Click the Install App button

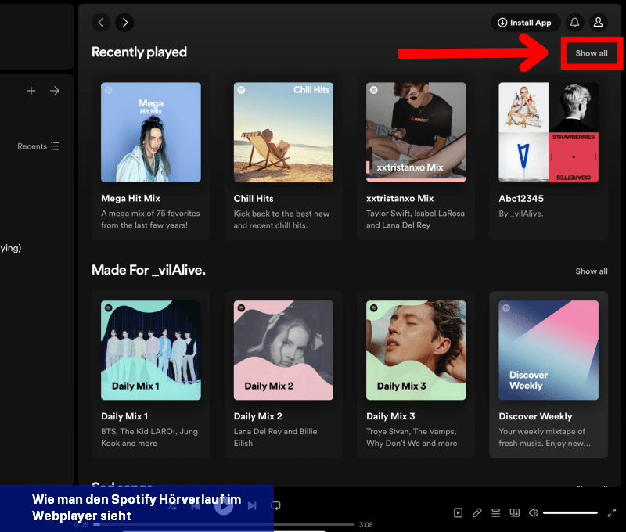(525, 23)
